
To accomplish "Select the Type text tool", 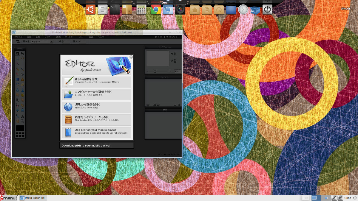I will click(22, 116).
